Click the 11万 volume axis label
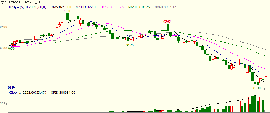 click(3, 103)
